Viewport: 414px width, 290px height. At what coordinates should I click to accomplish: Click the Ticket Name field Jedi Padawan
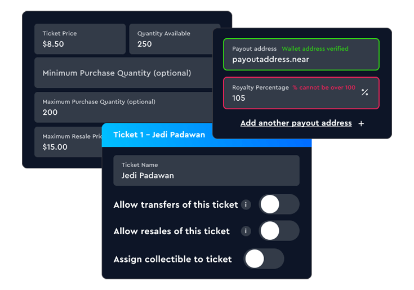pyautogui.click(x=207, y=171)
